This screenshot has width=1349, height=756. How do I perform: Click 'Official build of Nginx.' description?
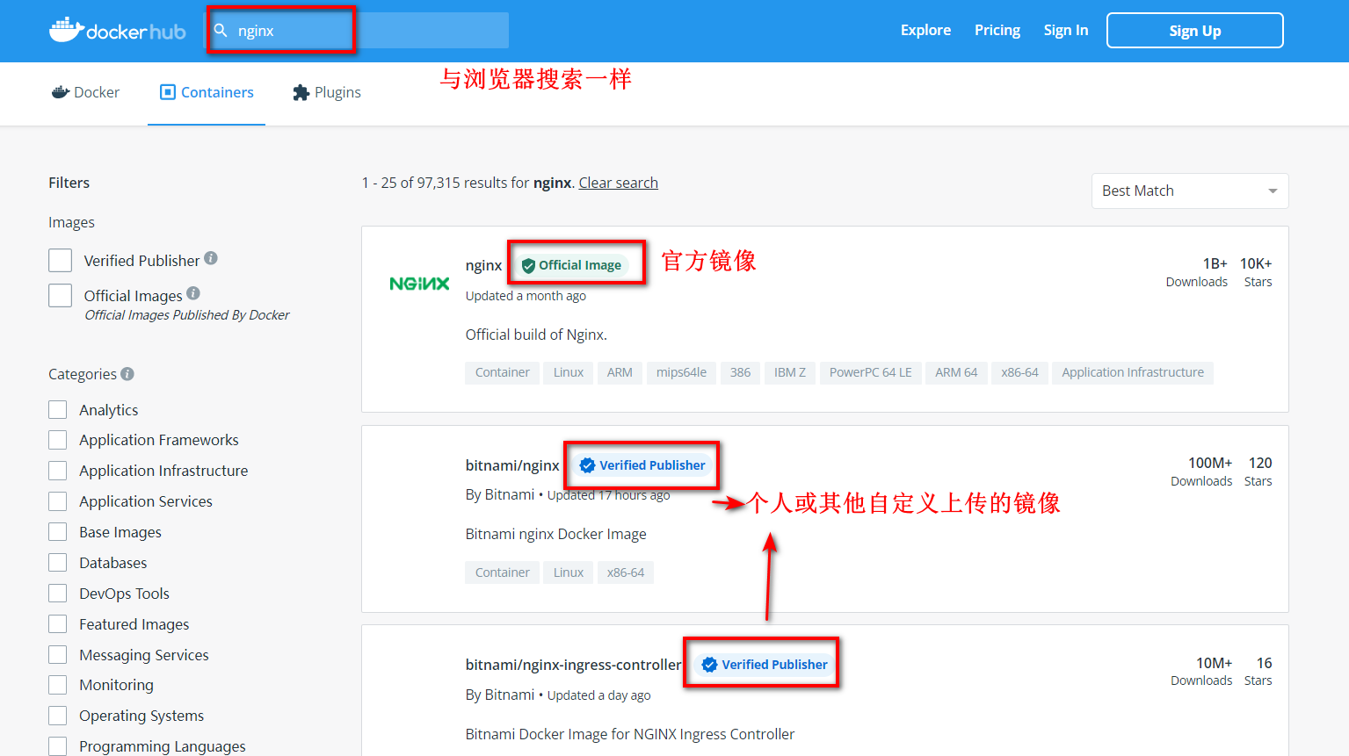tap(536, 335)
